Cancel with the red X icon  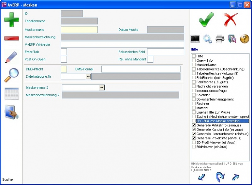[x=231, y=20]
